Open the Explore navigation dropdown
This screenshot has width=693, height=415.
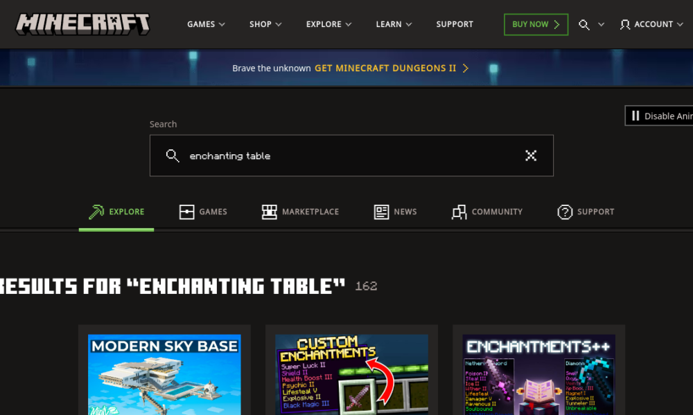coord(328,24)
